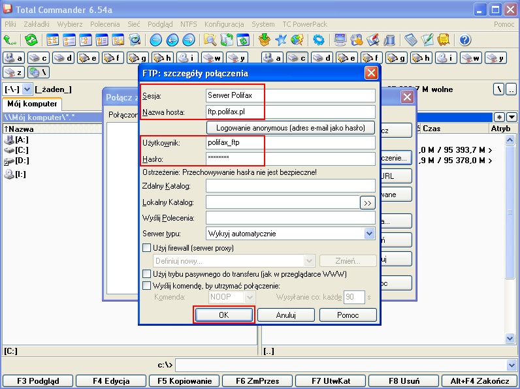Click F7 UtwKat button
This screenshot has width=520, height=389.
331,381
